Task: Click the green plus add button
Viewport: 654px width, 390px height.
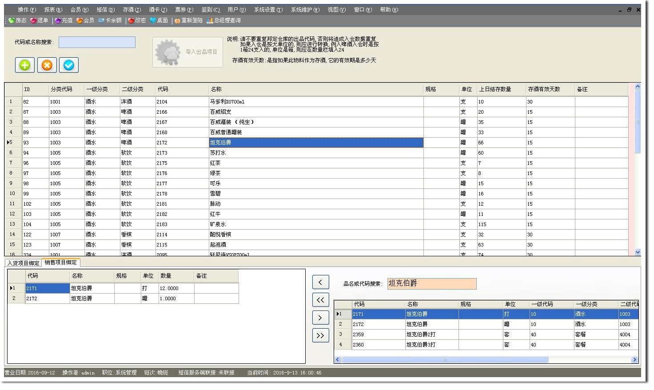Action: click(x=25, y=65)
